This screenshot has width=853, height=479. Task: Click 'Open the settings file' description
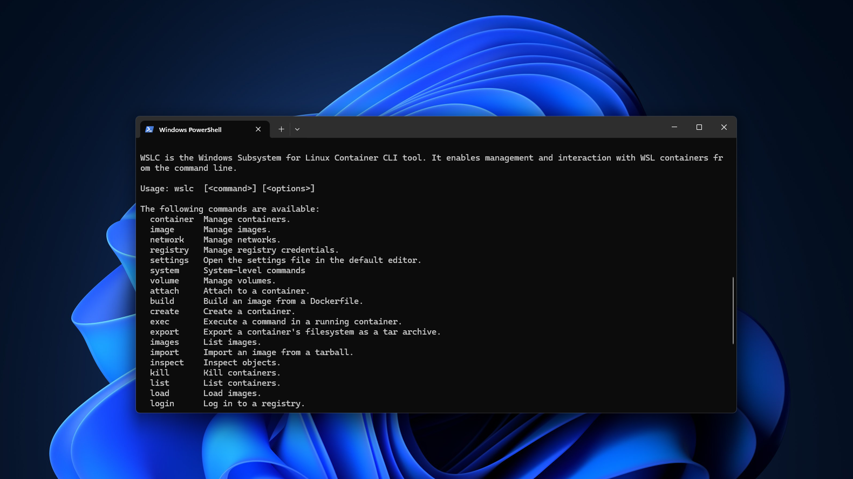click(312, 260)
